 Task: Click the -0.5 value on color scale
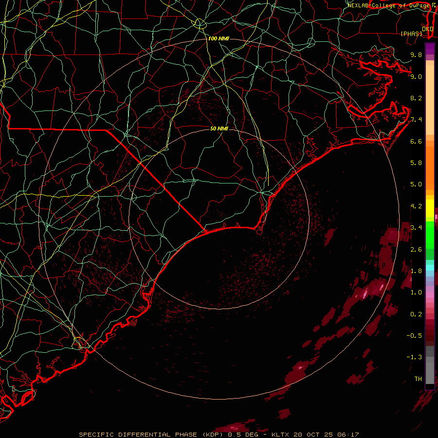point(414,336)
